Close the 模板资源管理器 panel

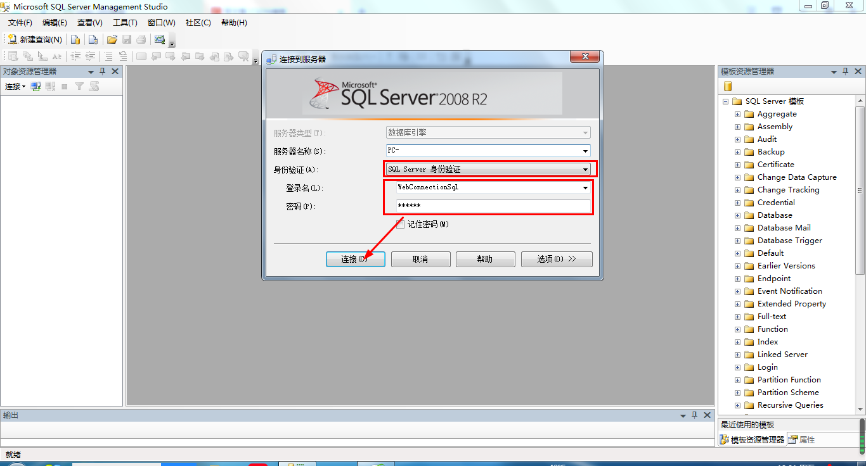858,72
